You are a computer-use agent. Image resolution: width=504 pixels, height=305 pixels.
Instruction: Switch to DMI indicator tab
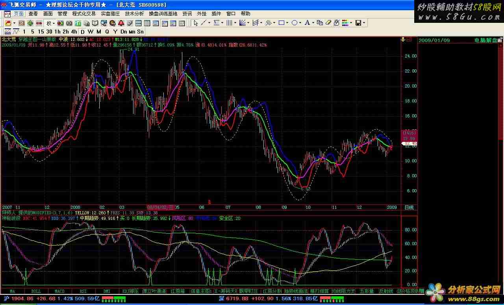pos(107,291)
